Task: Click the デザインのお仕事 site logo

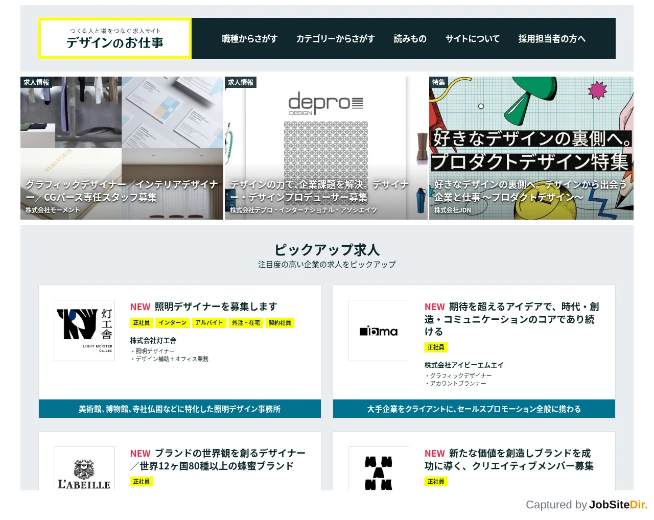Action: [115, 38]
